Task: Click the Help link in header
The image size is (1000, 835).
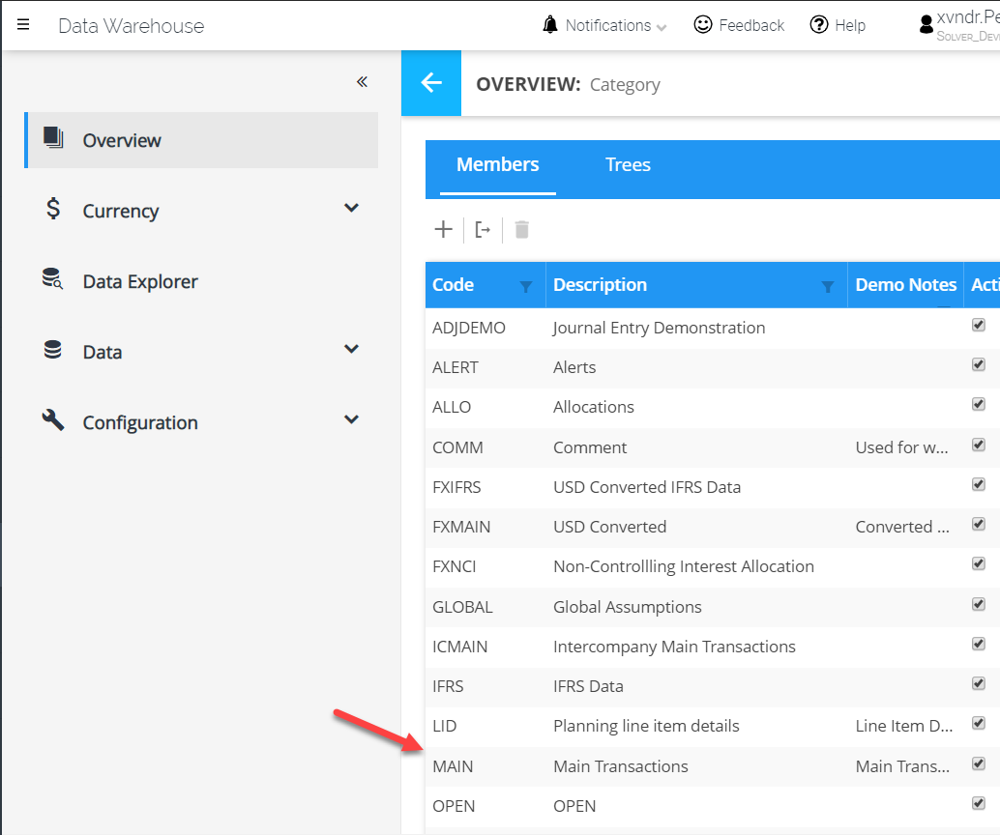Action: click(838, 25)
